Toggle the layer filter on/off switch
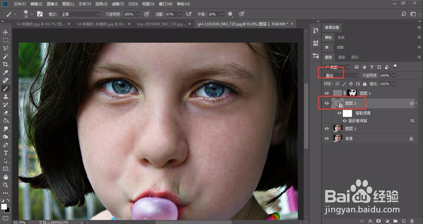Screen dimensions: 423x224 [395, 66]
